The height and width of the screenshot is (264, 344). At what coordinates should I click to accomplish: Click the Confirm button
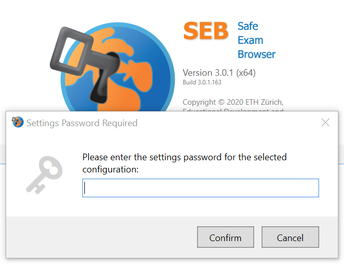225,237
